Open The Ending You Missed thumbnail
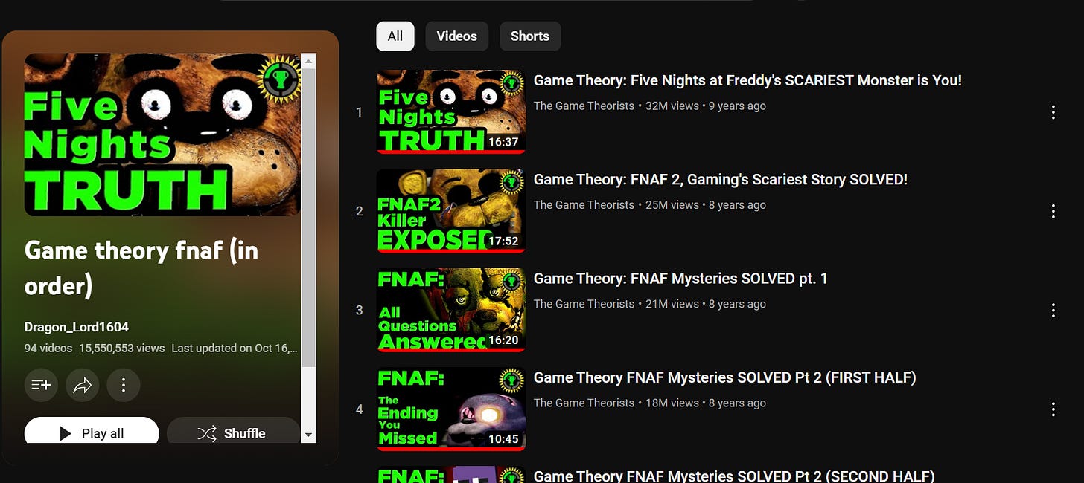This screenshot has width=1084, height=483. point(451,409)
